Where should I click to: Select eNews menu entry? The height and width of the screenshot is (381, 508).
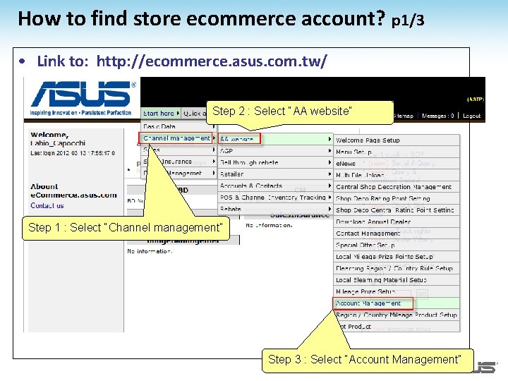(x=397, y=164)
